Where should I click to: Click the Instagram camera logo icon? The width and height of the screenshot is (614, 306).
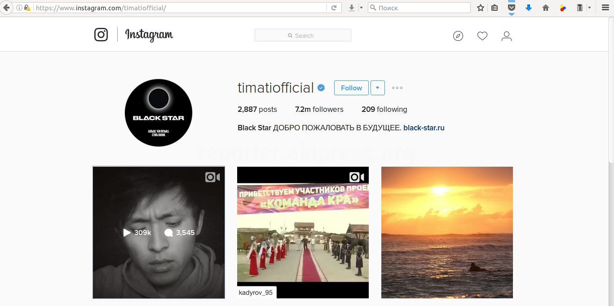[x=101, y=35]
